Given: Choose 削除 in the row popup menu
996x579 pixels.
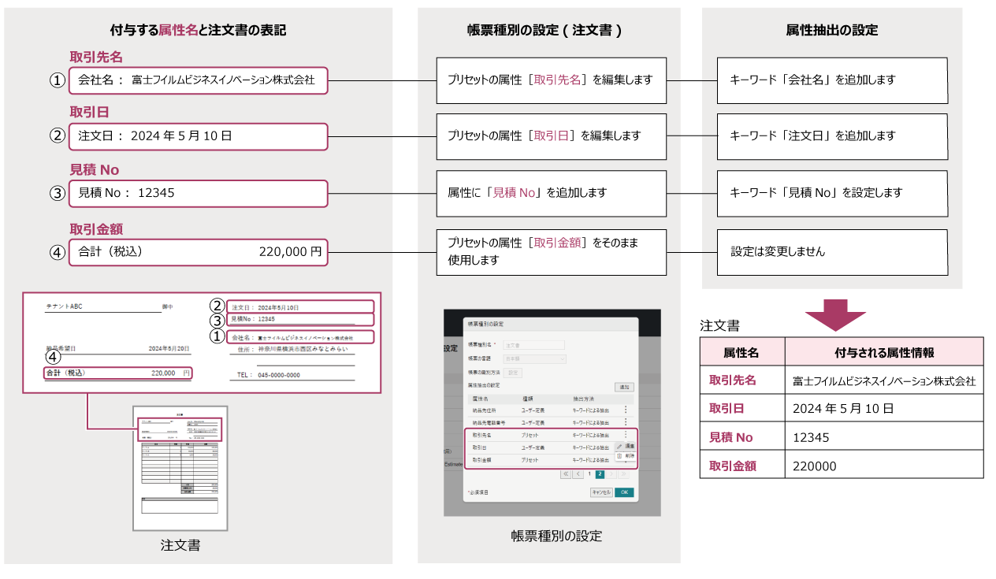Looking at the screenshot, I should pyautogui.click(x=626, y=456).
